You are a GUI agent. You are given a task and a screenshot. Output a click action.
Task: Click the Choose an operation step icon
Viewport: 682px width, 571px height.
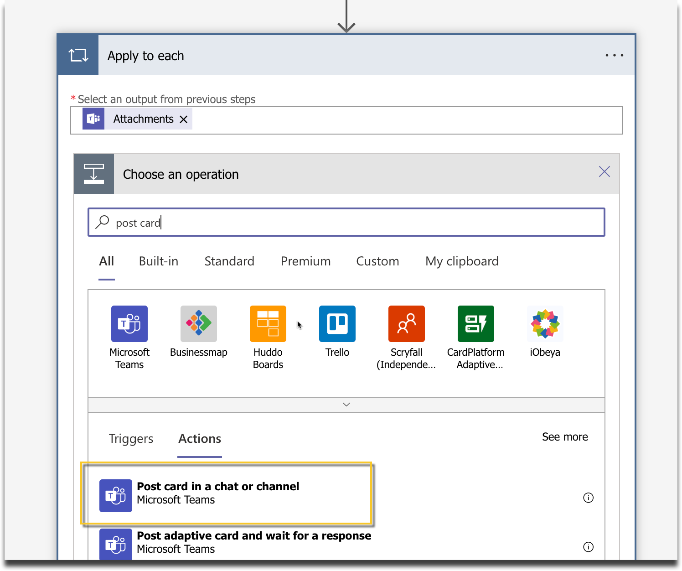click(x=94, y=174)
